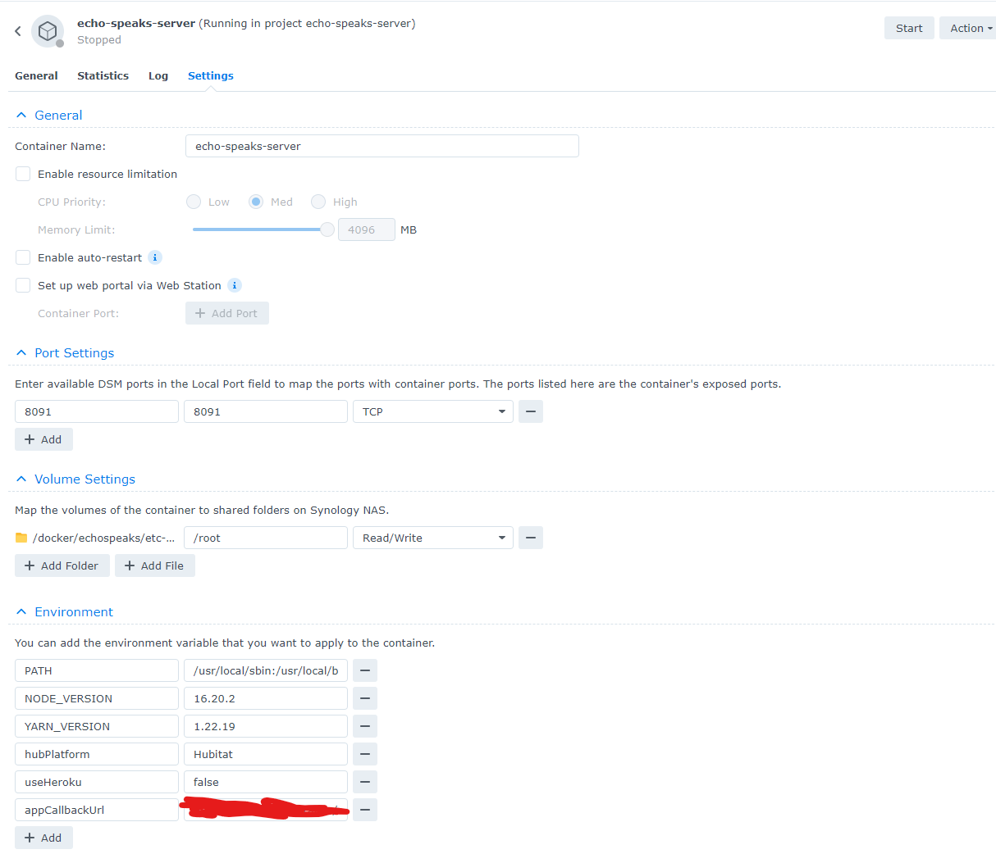Click the Add Folder button

(x=62, y=565)
